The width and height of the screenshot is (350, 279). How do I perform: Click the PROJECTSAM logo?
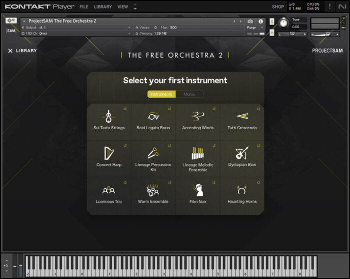[327, 51]
